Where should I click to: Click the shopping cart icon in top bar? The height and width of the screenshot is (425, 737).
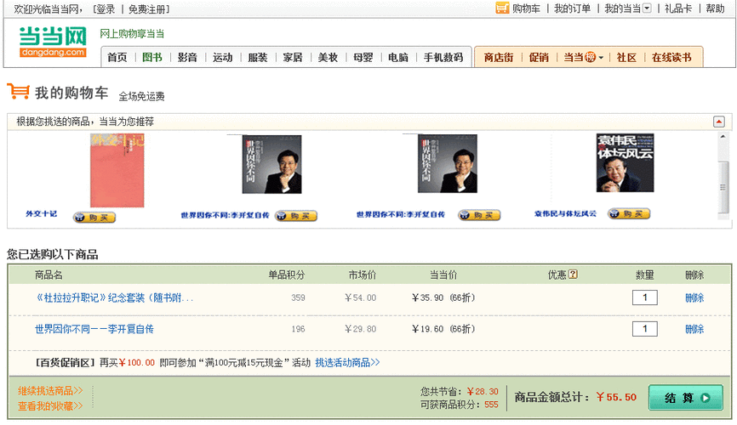pos(502,8)
